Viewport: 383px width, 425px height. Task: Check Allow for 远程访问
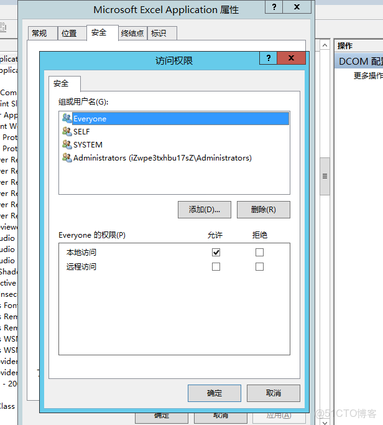(x=216, y=267)
